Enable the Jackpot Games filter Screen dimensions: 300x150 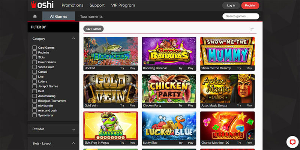[34, 86]
